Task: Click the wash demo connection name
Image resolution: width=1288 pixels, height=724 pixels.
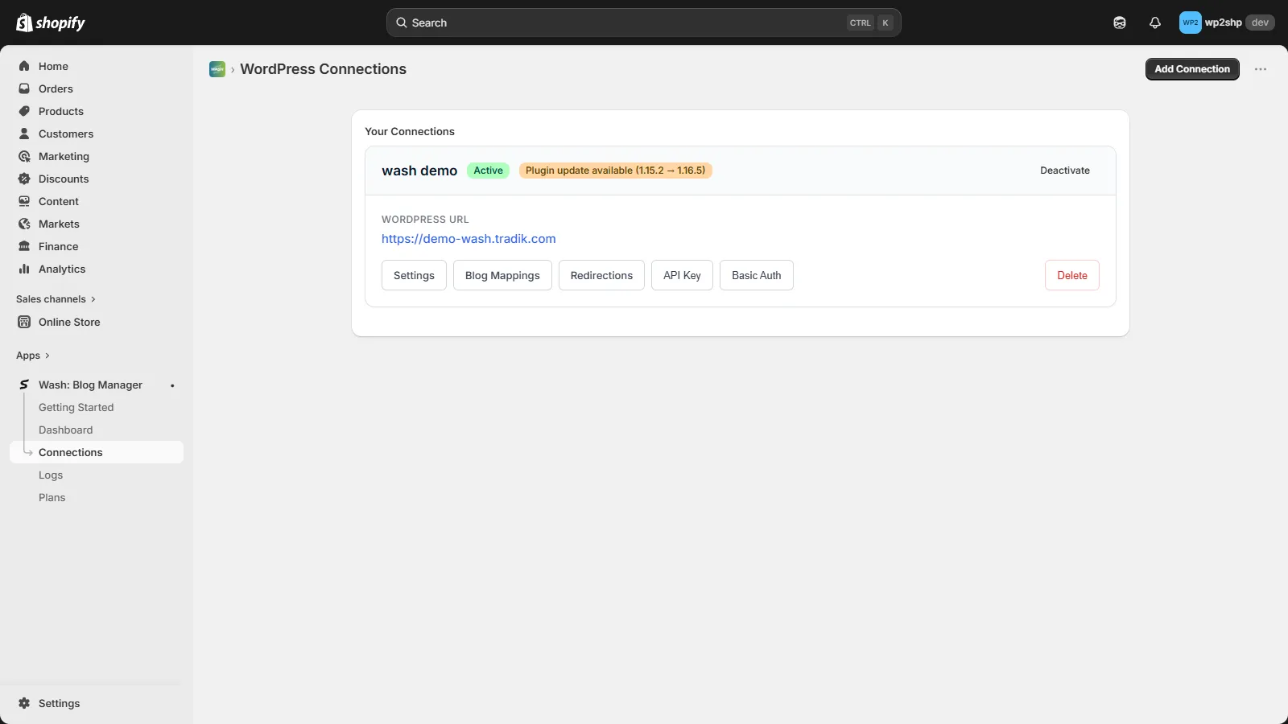Action: tap(419, 171)
